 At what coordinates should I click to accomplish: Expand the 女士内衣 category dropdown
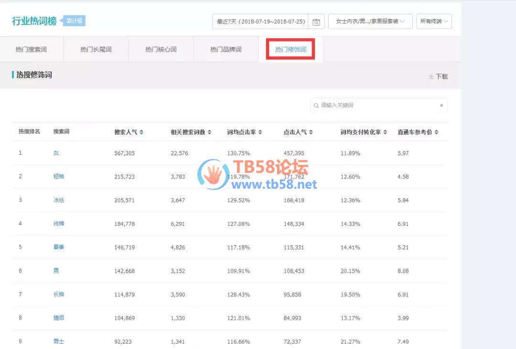(x=370, y=21)
